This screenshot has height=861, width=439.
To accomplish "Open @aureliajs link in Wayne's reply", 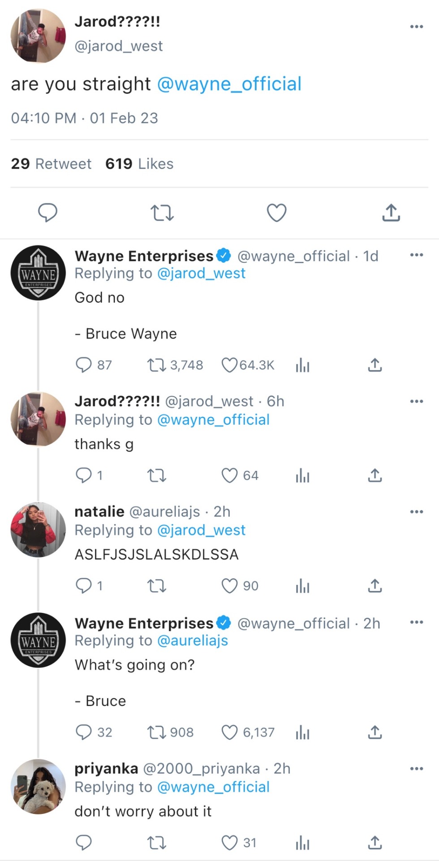I will tap(193, 640).
